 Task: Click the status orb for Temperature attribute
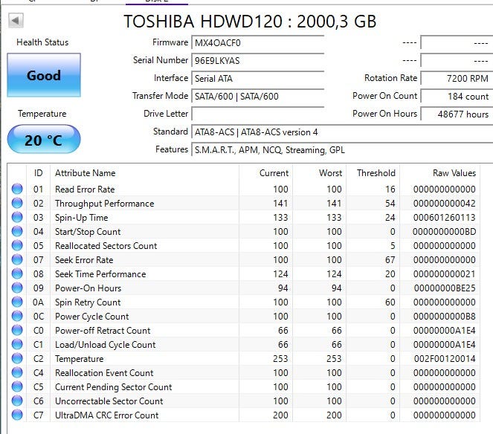pos(17,359)
